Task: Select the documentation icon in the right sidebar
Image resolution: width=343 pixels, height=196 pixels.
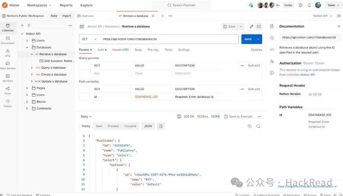Action: 272,26
